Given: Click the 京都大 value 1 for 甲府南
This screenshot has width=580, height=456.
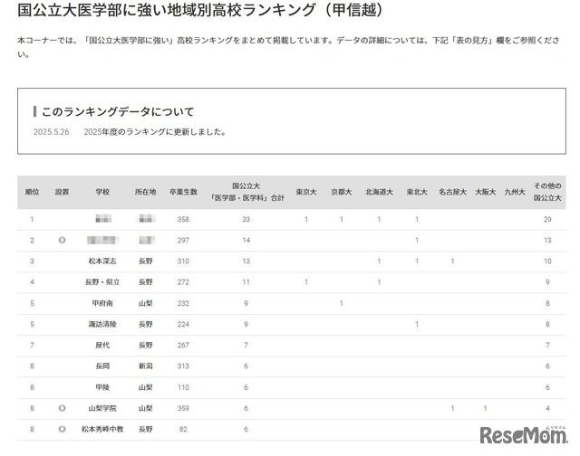Looking at the screenshot, I should coord(341,303).
